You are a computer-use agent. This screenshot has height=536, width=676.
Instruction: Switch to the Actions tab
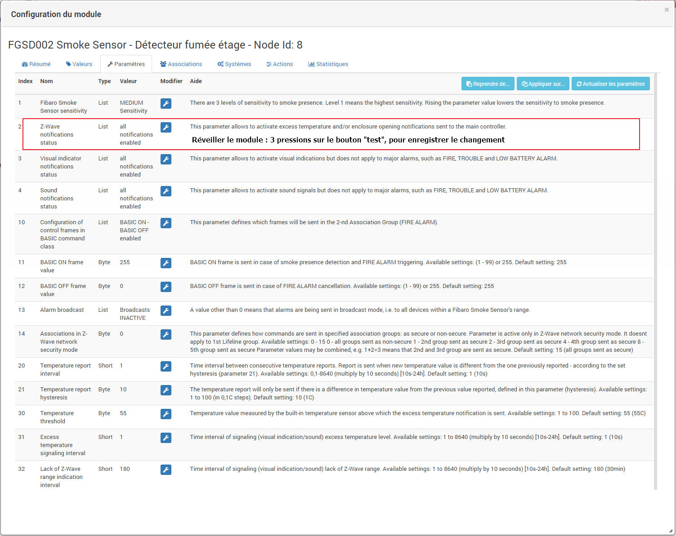coord(280,64)
